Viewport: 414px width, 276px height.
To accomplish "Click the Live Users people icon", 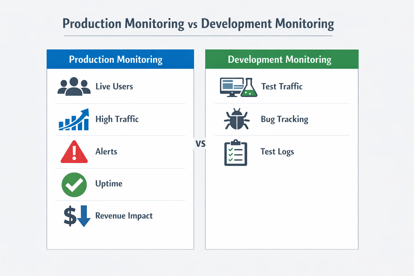I will pos(74,87).
